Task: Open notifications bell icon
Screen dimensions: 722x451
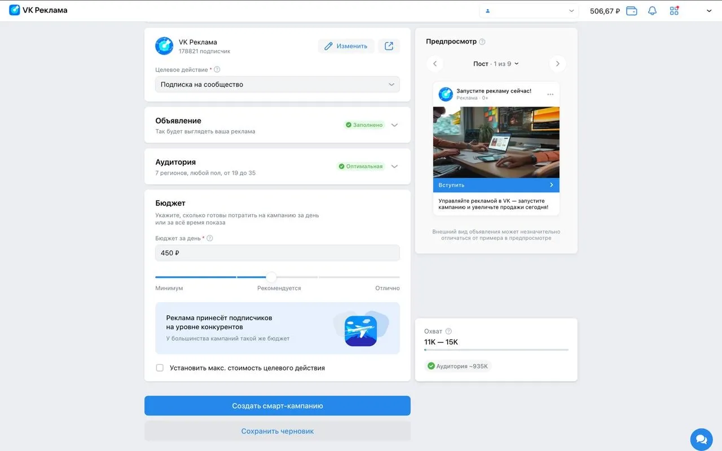Action: (653, 11)
